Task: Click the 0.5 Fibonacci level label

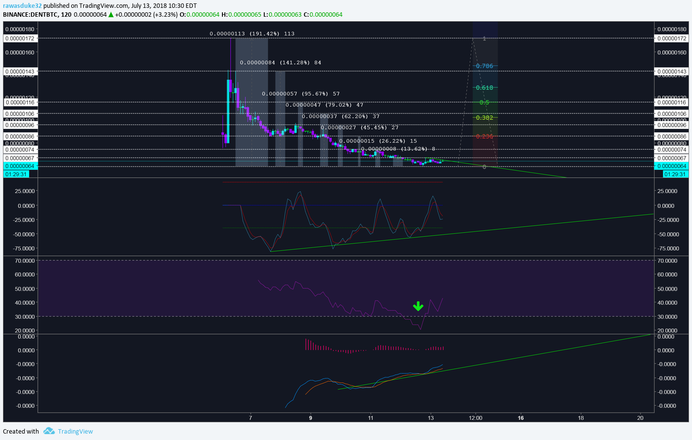Action: tap(484, 102)
